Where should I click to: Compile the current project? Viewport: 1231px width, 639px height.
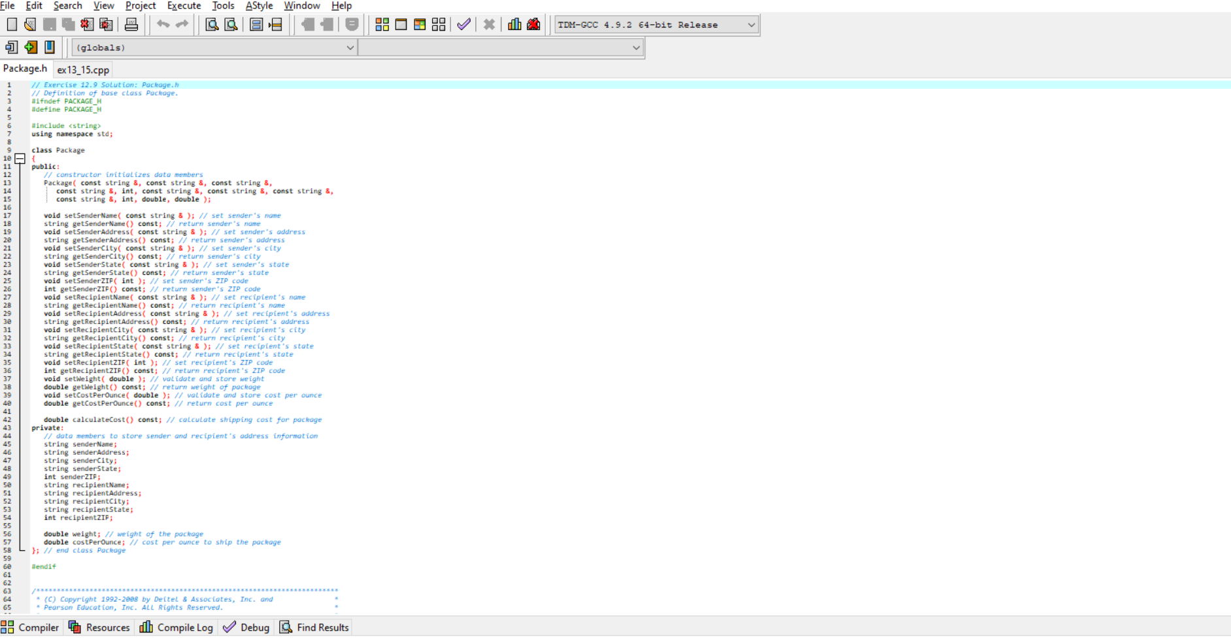[382, 24]
